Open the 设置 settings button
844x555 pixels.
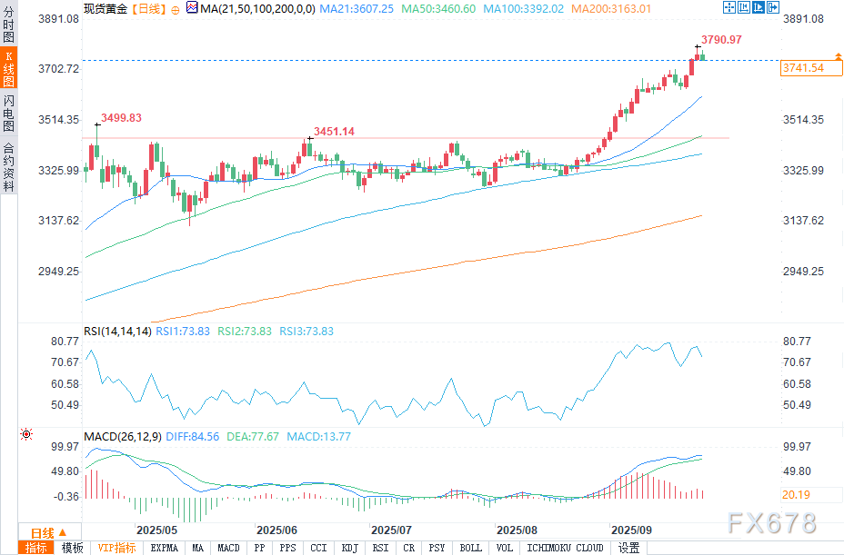(x=629, y=548)
